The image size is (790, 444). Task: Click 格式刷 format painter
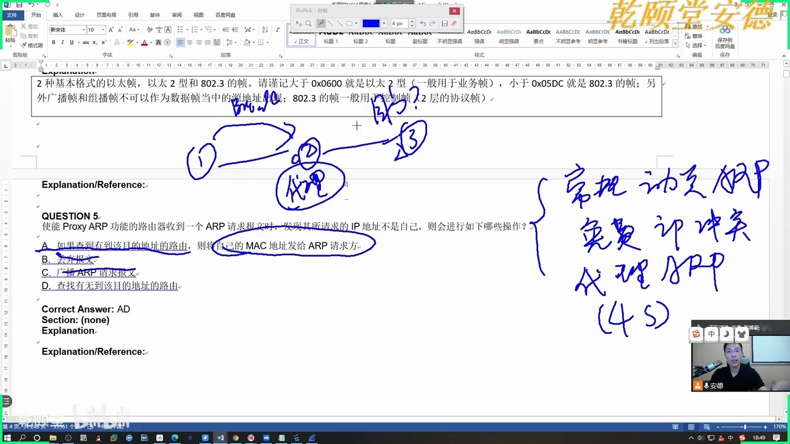[31, 45]
